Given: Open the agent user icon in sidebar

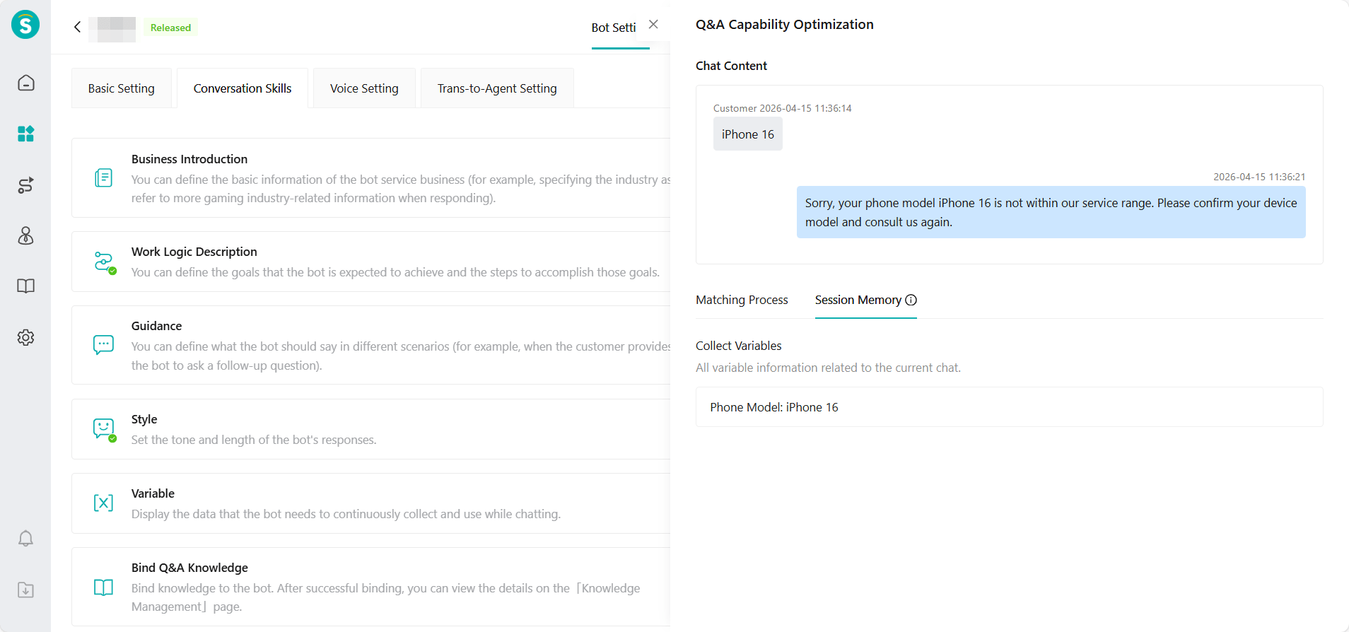Looking at the screenshot, I should click(25, 235).
